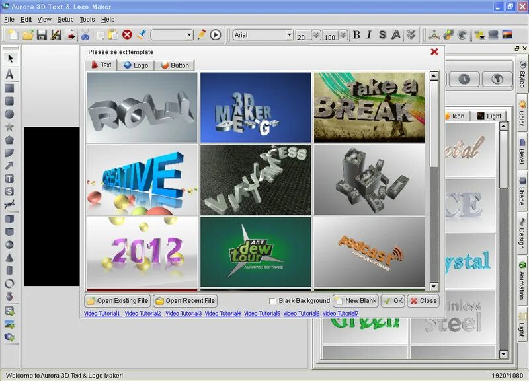This screenshot has width=529, height=381.
Task: Choose the CREATIVE template thumbnail
Action: [x=142, y=180]
